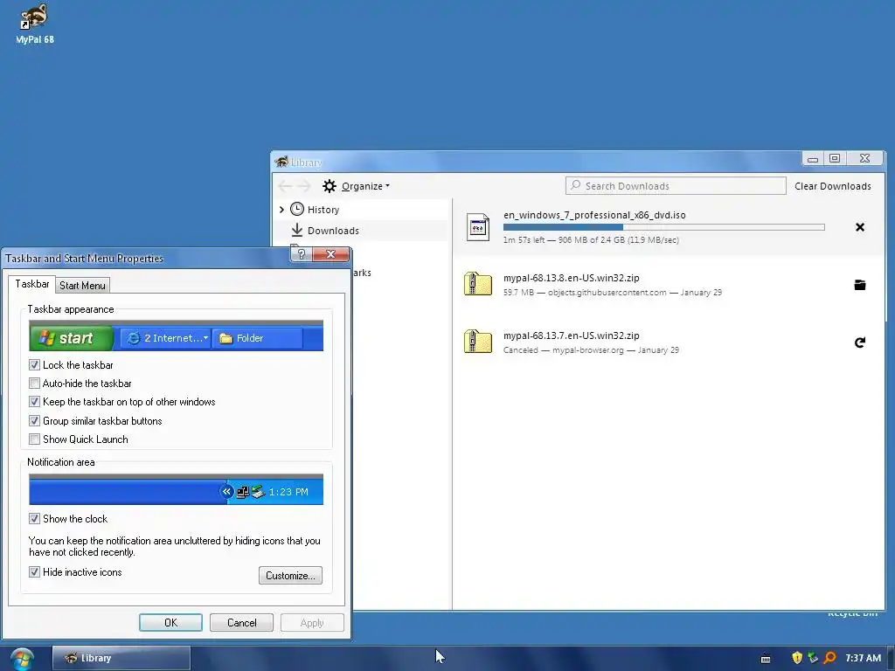Image resolution: width=895 pixels, height=671 pixels.
Task: Toggle Keep the taskbar on top checkbox
Action: point(34,402)
